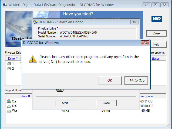172x129 pixels.
Task: Click the small test icon above the divider
Action: 60,90
